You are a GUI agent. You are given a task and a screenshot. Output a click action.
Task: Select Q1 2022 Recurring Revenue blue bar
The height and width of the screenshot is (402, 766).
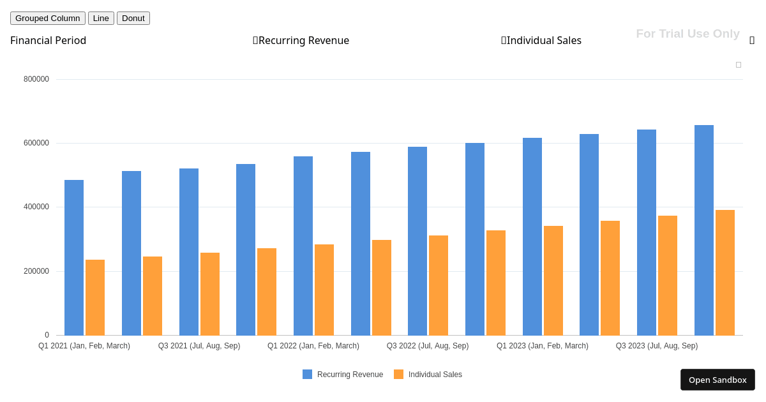(x=303, y=246)
